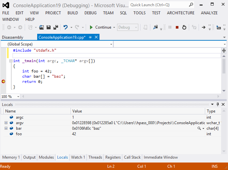228x170 pixels.
Task: Open the zoom 100 % dropdown
Action: pyautogui.click(x=18, y=97)
